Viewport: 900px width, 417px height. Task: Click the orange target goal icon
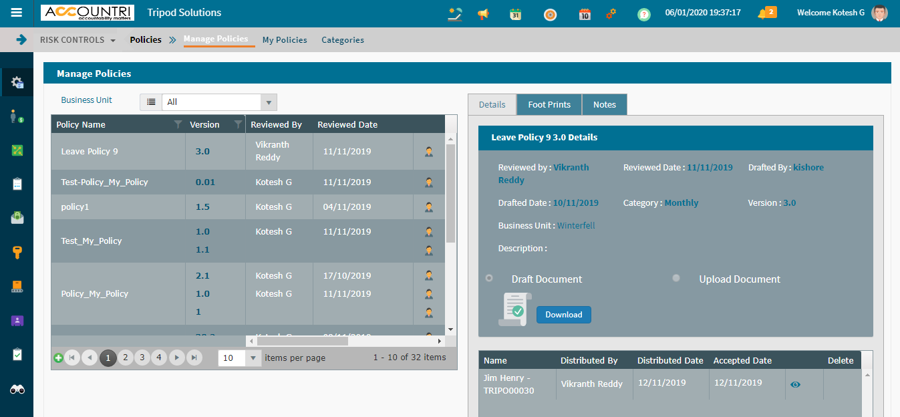click(550, 13)
